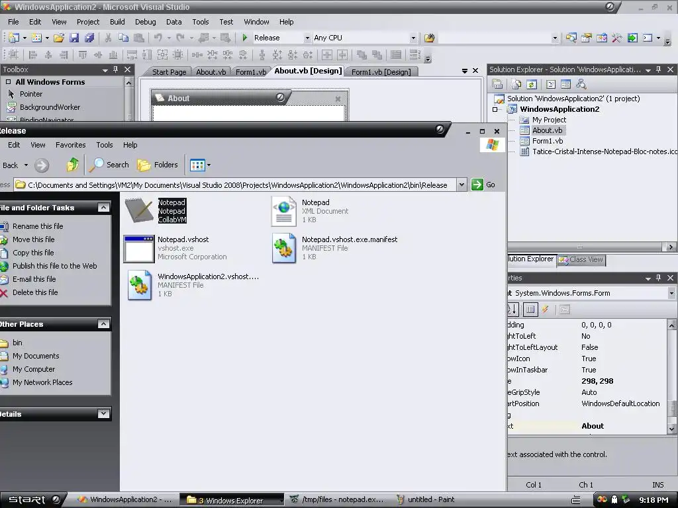Click Refresh icon in Solution Explorer toolbar
678x508 pixels.
pyautogui.click(x=532, y=84)
